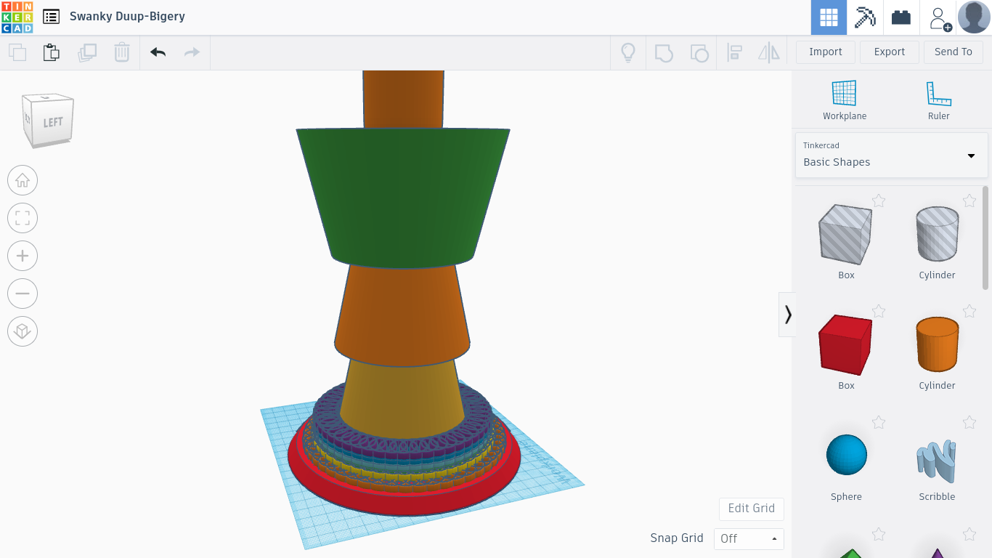Select the Paste tool
This screenshot has width=992, height=558.
(x=51, y=52)
